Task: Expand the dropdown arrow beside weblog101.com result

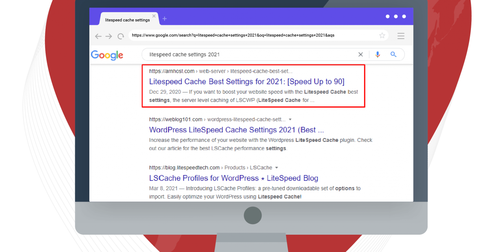Action: click(290, 119)
